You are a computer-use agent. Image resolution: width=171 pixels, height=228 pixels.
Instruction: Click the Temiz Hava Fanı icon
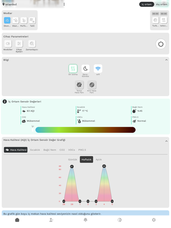tap(79, 85)
